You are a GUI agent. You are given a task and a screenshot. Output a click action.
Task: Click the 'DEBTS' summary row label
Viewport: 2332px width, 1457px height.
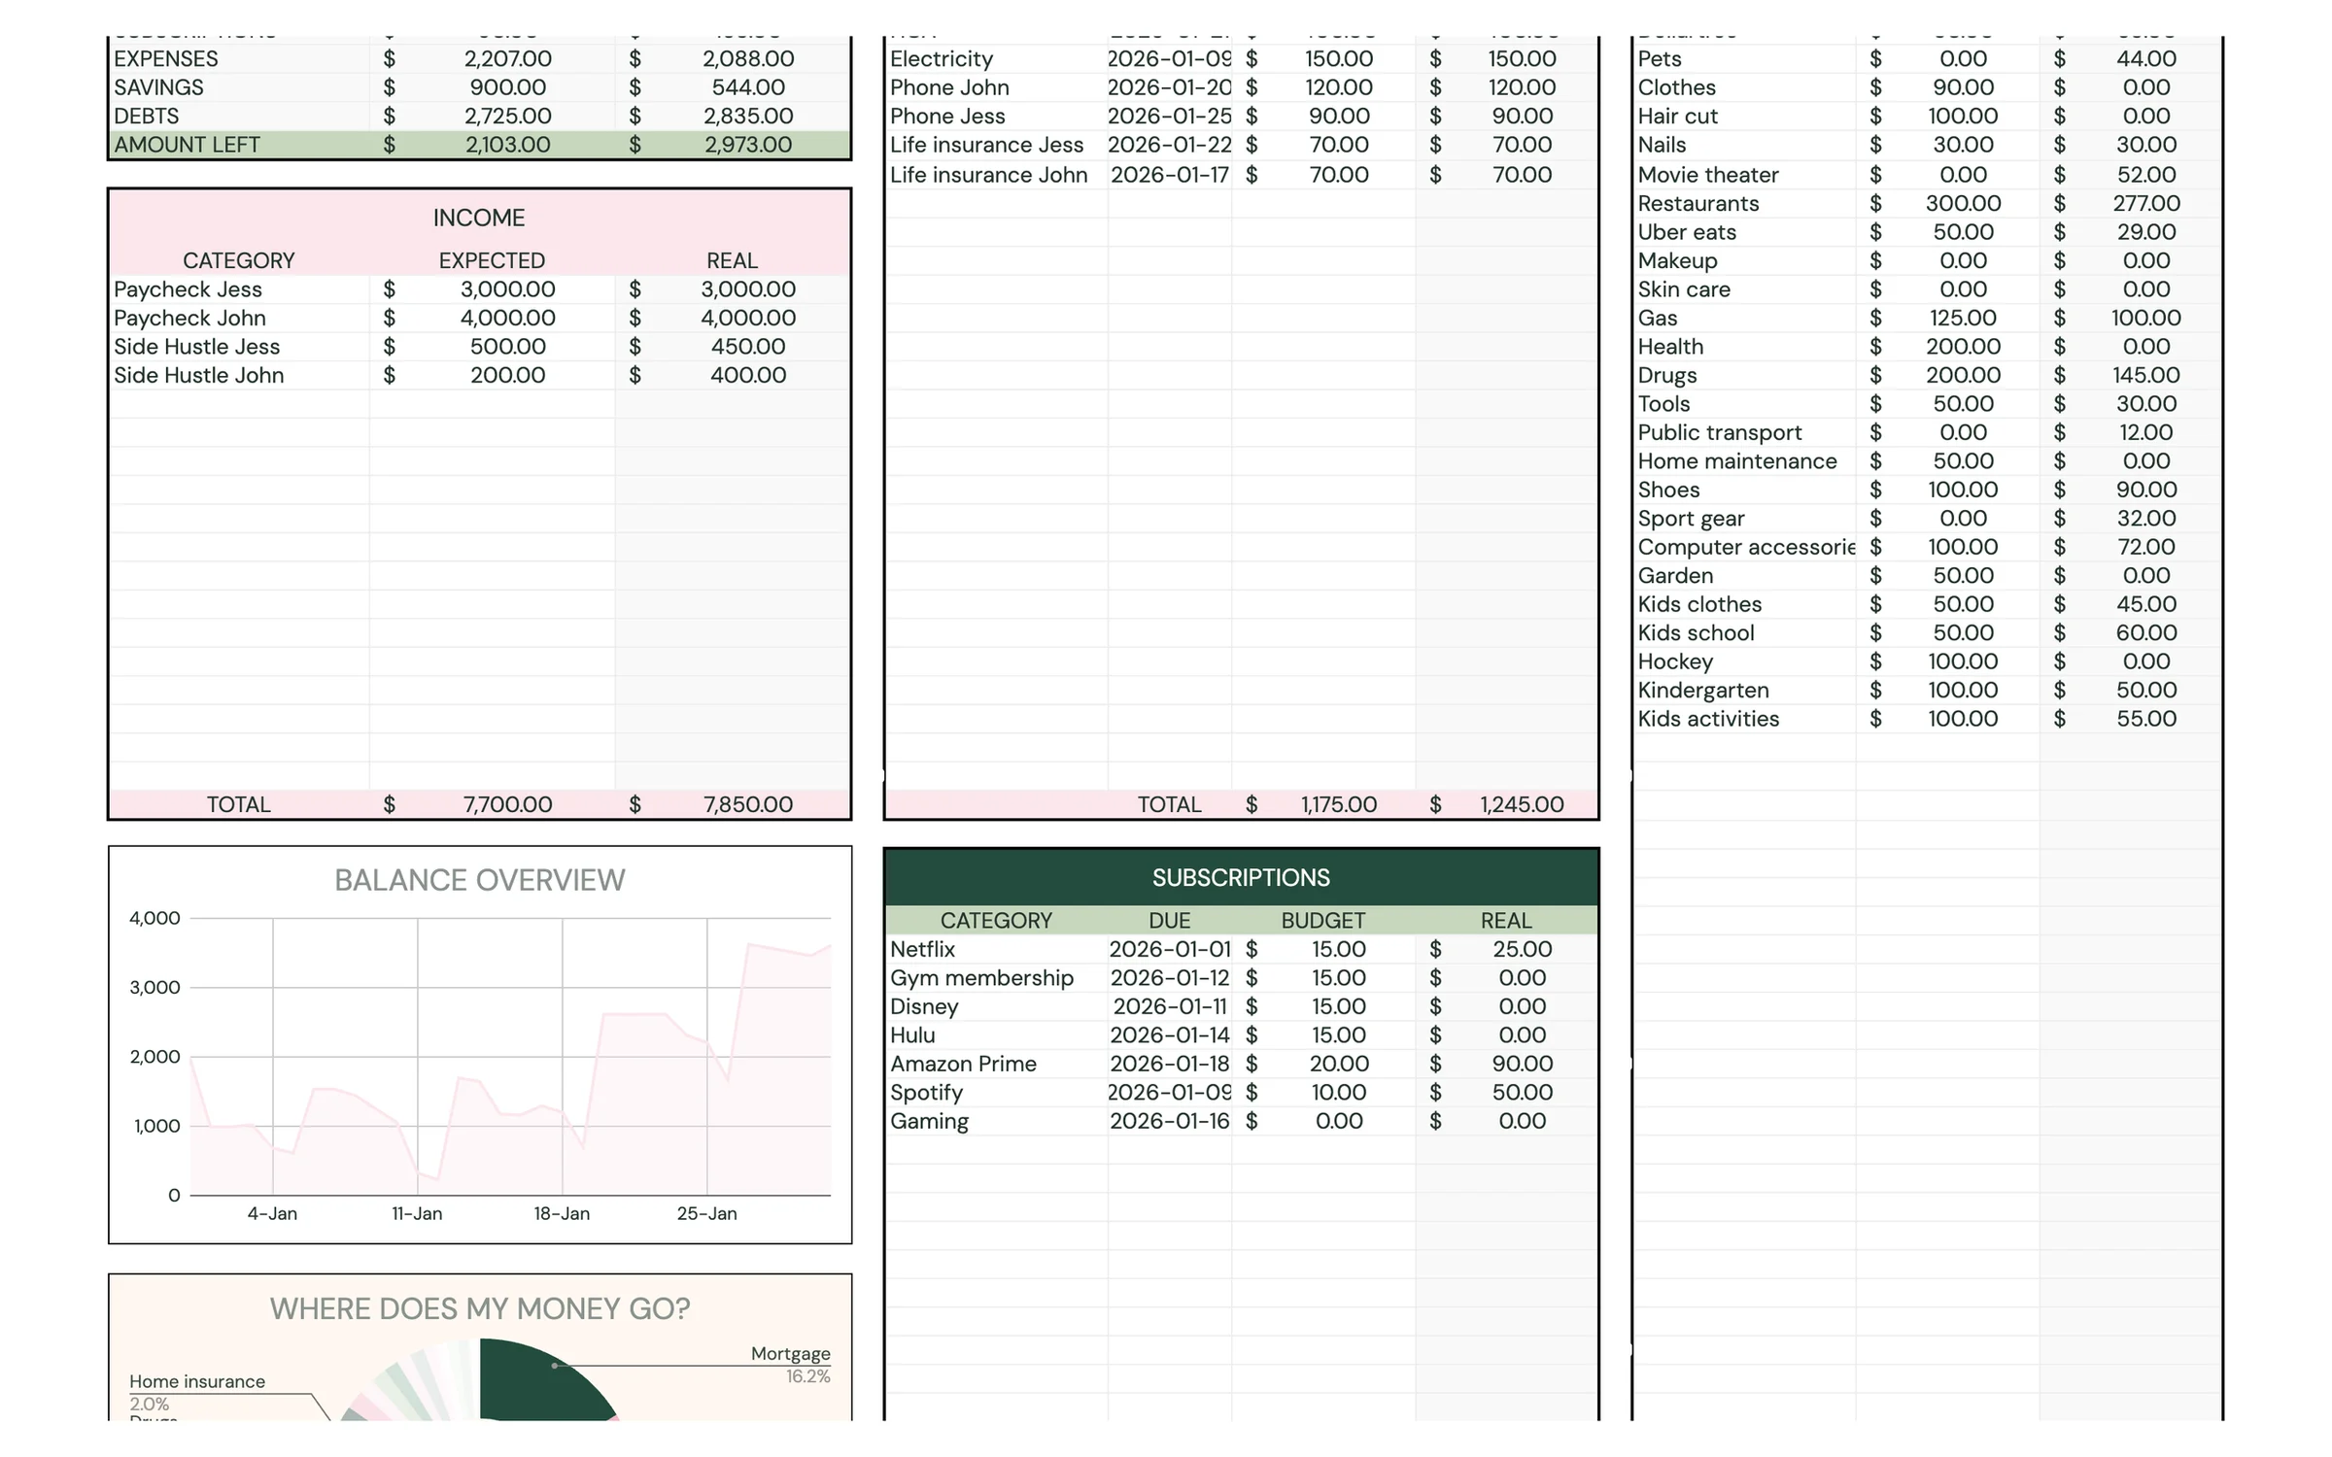(146, 117)
